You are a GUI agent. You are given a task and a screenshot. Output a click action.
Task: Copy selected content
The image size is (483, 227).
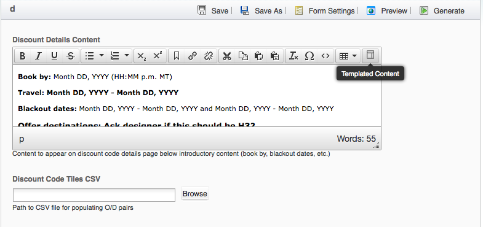(x=243, y=56)
